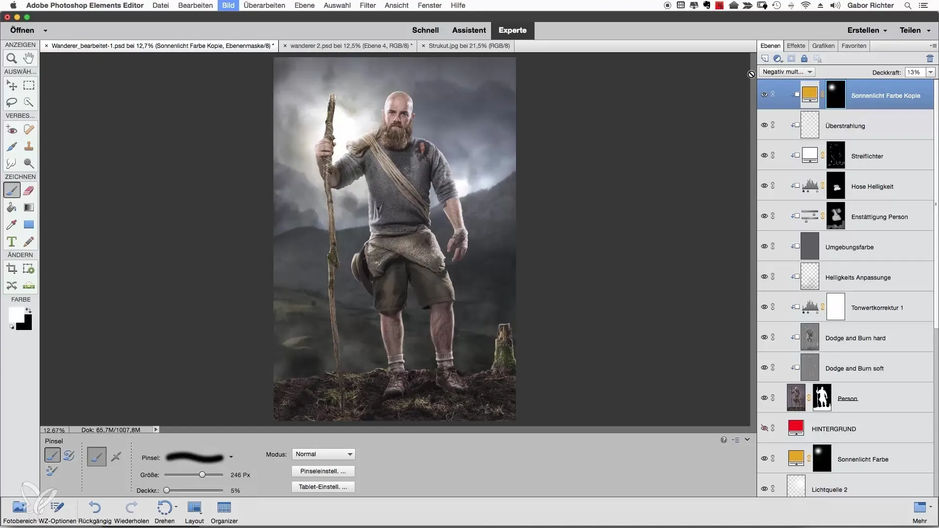The width and height of the screenshot is (939, 528).
Task: Select the Custom Shape tool
Action: 29,225
